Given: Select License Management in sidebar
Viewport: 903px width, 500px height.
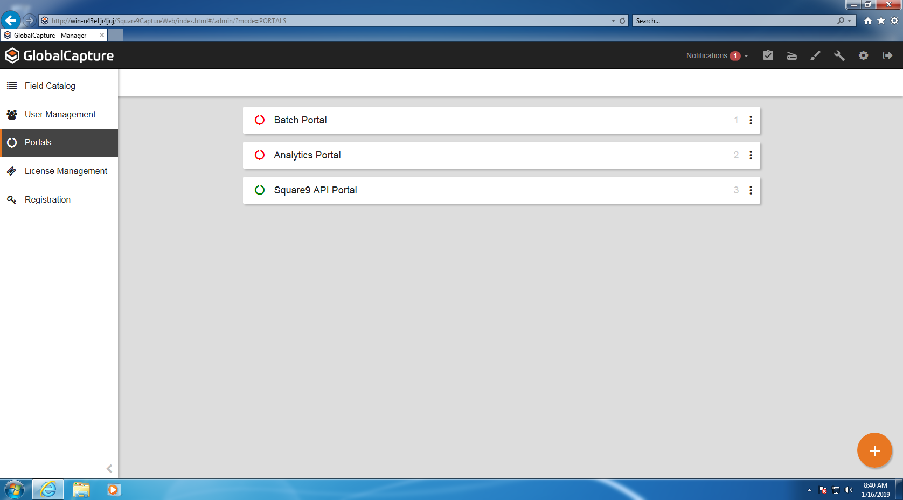Looking at the screenshot, I should click(66, 171).
